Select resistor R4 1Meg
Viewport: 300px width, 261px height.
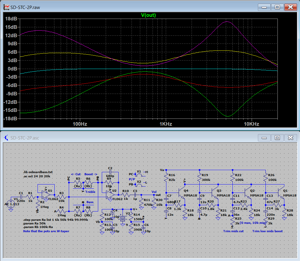pos(62,211)
